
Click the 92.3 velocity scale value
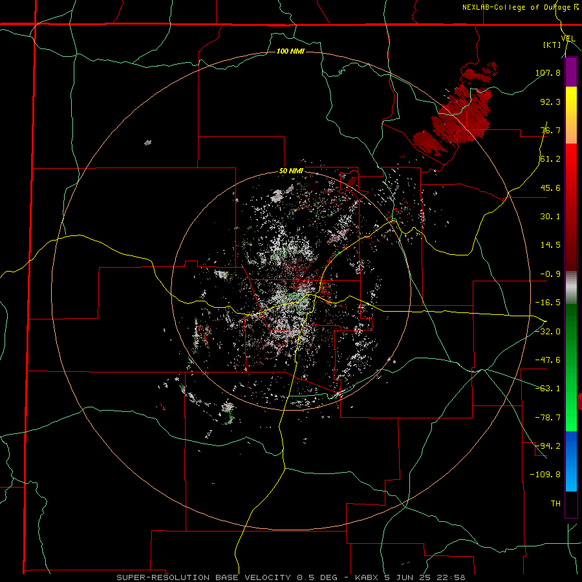pos(550,102)
